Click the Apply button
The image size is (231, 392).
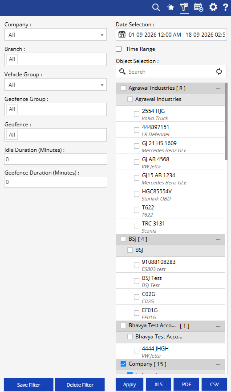pos(130,384)
